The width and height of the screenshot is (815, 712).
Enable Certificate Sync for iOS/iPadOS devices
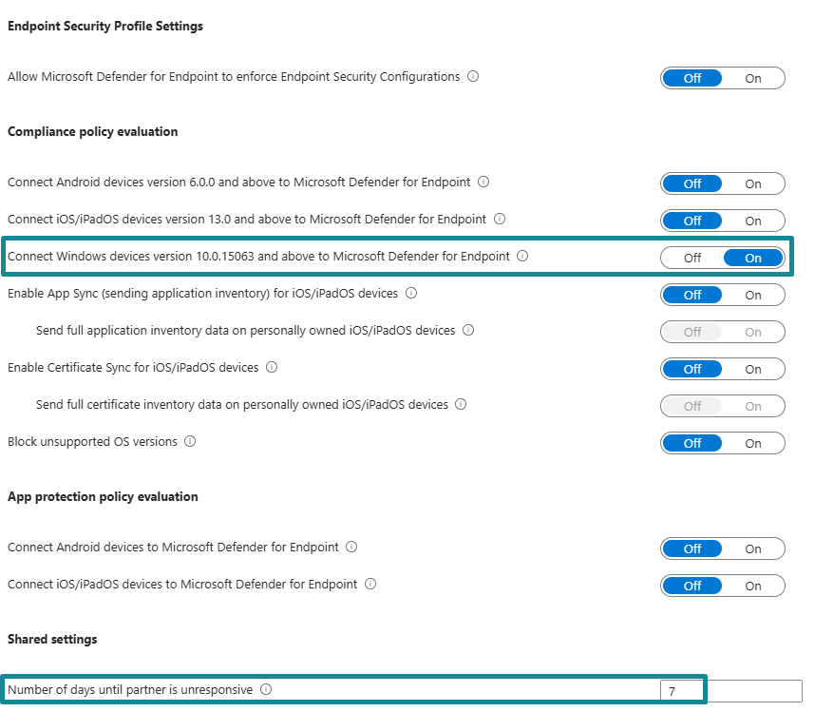click(753, 369)
